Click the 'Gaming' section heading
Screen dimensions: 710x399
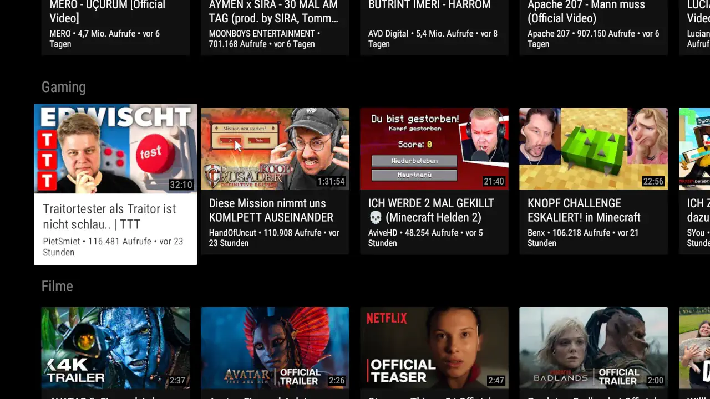pyautogui.click(x=64, y=87)
